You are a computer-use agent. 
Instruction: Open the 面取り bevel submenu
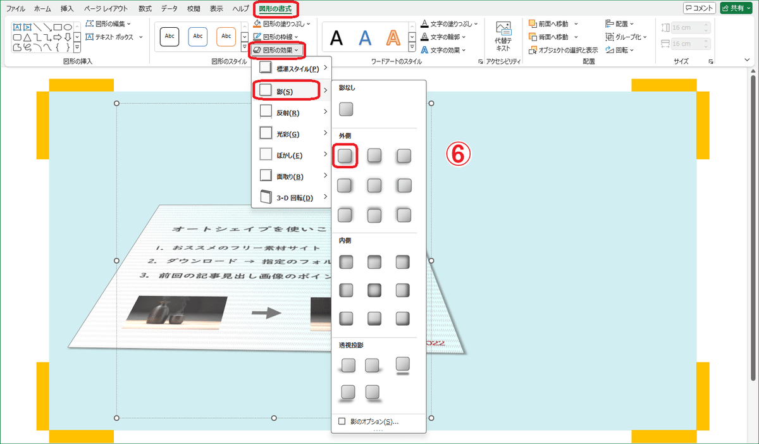pyautogui.click(x=292, y=176)
